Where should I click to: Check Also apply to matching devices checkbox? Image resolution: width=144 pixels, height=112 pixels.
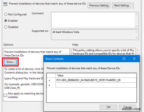click(x=5, y=95)
